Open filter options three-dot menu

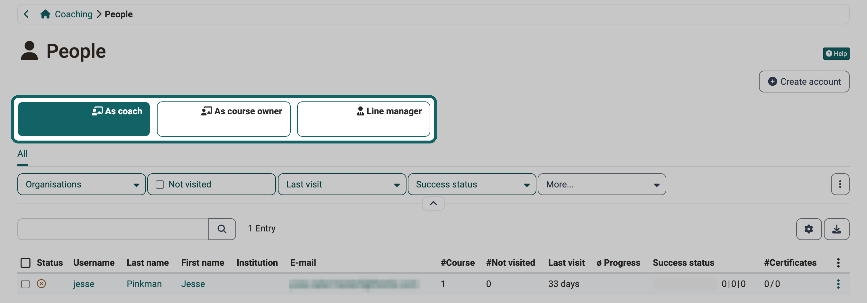click(840, 184)
